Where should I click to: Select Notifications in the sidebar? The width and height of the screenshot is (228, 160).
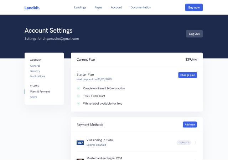(x=37, y=76)
